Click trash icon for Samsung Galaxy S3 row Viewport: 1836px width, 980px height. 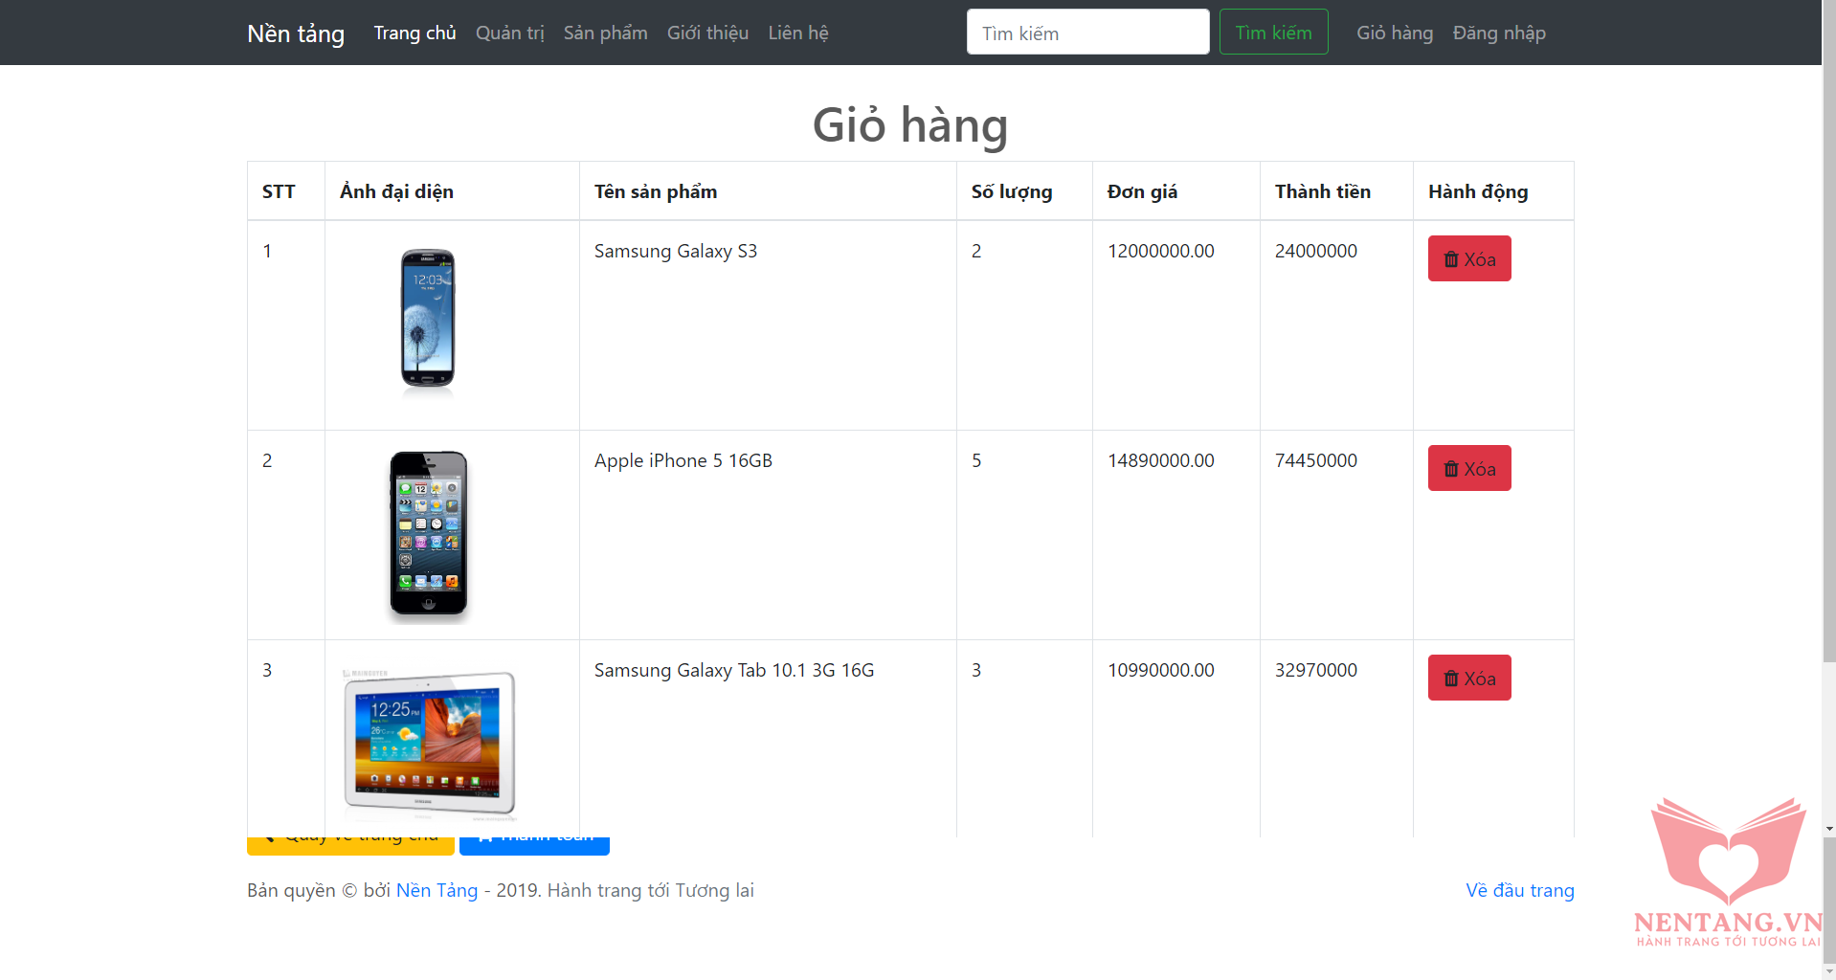tap(1451, 259)
